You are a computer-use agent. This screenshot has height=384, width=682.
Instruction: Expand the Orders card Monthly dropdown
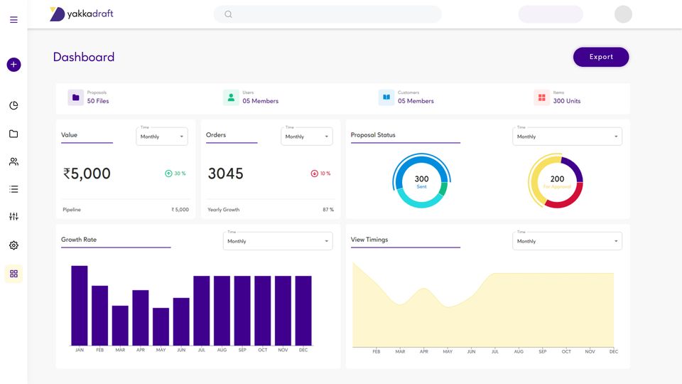307,137
